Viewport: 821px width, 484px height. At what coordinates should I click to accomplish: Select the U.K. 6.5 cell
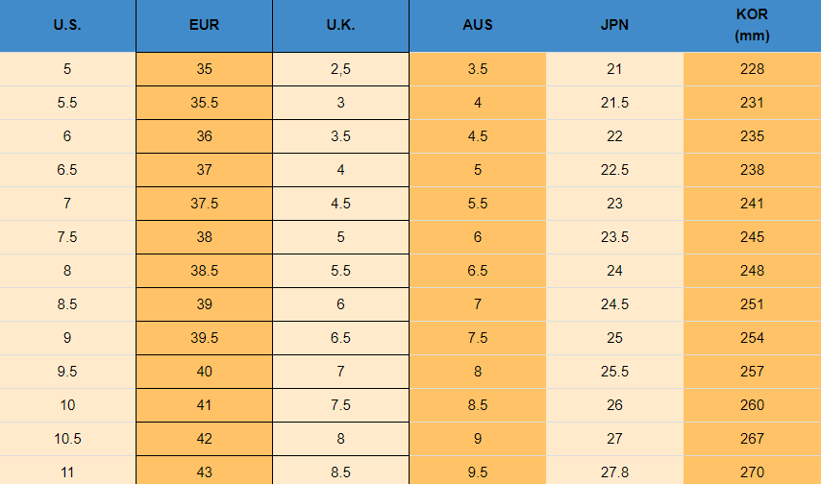click(x=340, y=338)
